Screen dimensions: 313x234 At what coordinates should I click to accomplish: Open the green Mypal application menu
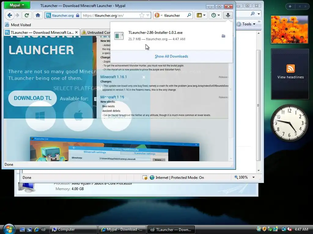(17, 5)
